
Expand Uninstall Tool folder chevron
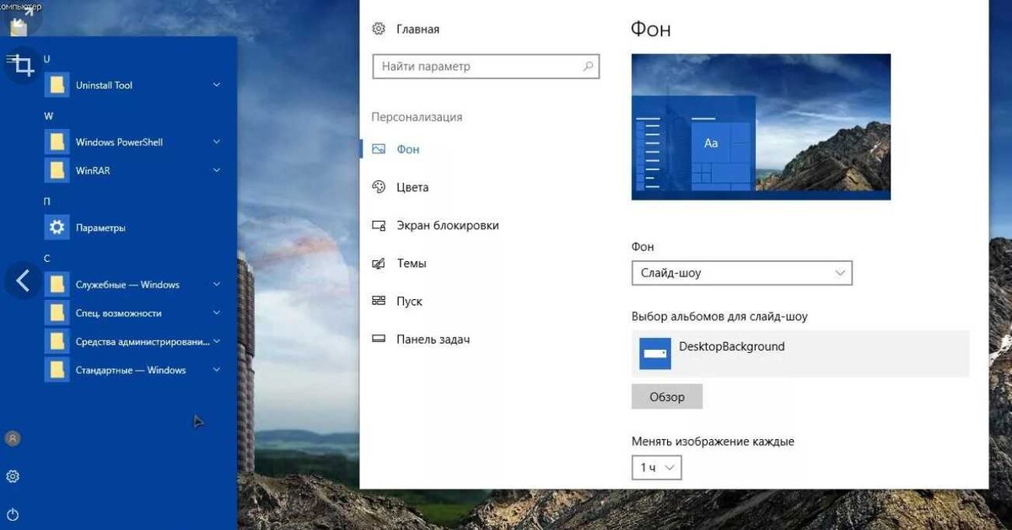[217, 85]
